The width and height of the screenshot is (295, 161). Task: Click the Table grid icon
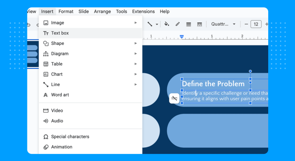point(46,64)
